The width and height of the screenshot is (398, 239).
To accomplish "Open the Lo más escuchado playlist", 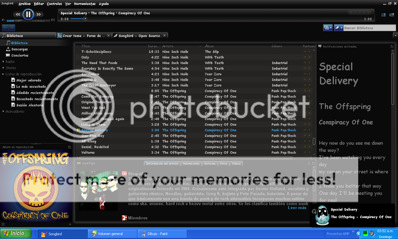I will [x=31, y=87].
